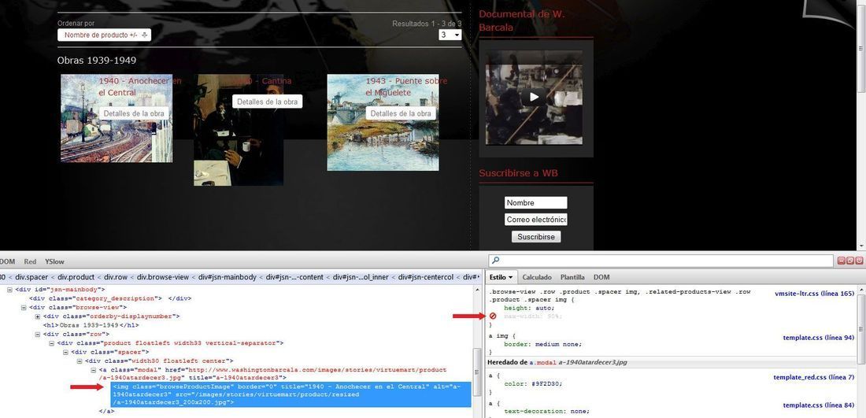The width and height of the screenshot is (866, 418).
Task: Expand the div class="orderby-displaynumber" node
Action: coord(38,316)
